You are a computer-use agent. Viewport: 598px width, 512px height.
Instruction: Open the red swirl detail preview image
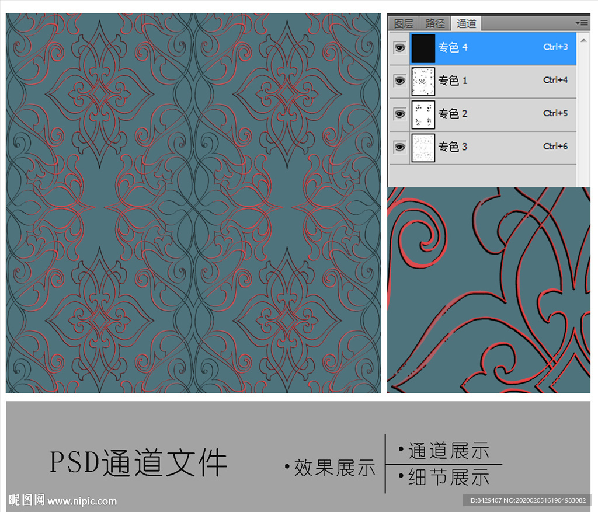click(489, 290)
